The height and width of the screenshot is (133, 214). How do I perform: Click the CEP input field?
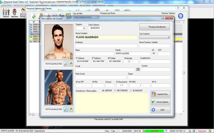(164, 53)
